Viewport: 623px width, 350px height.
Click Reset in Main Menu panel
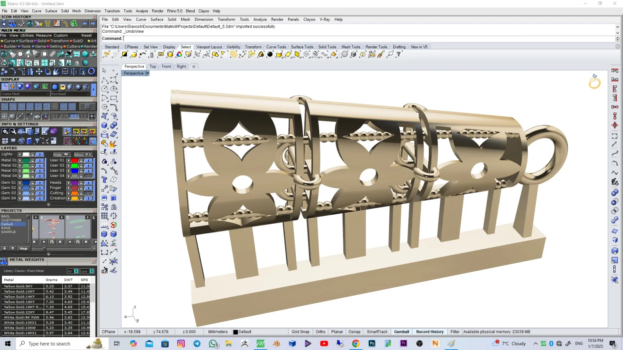[86, 35]
